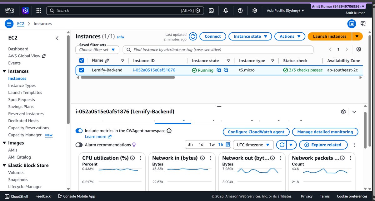Open the services grid menu icon
Screen dimensions: 375x201
tap(39, 11)
